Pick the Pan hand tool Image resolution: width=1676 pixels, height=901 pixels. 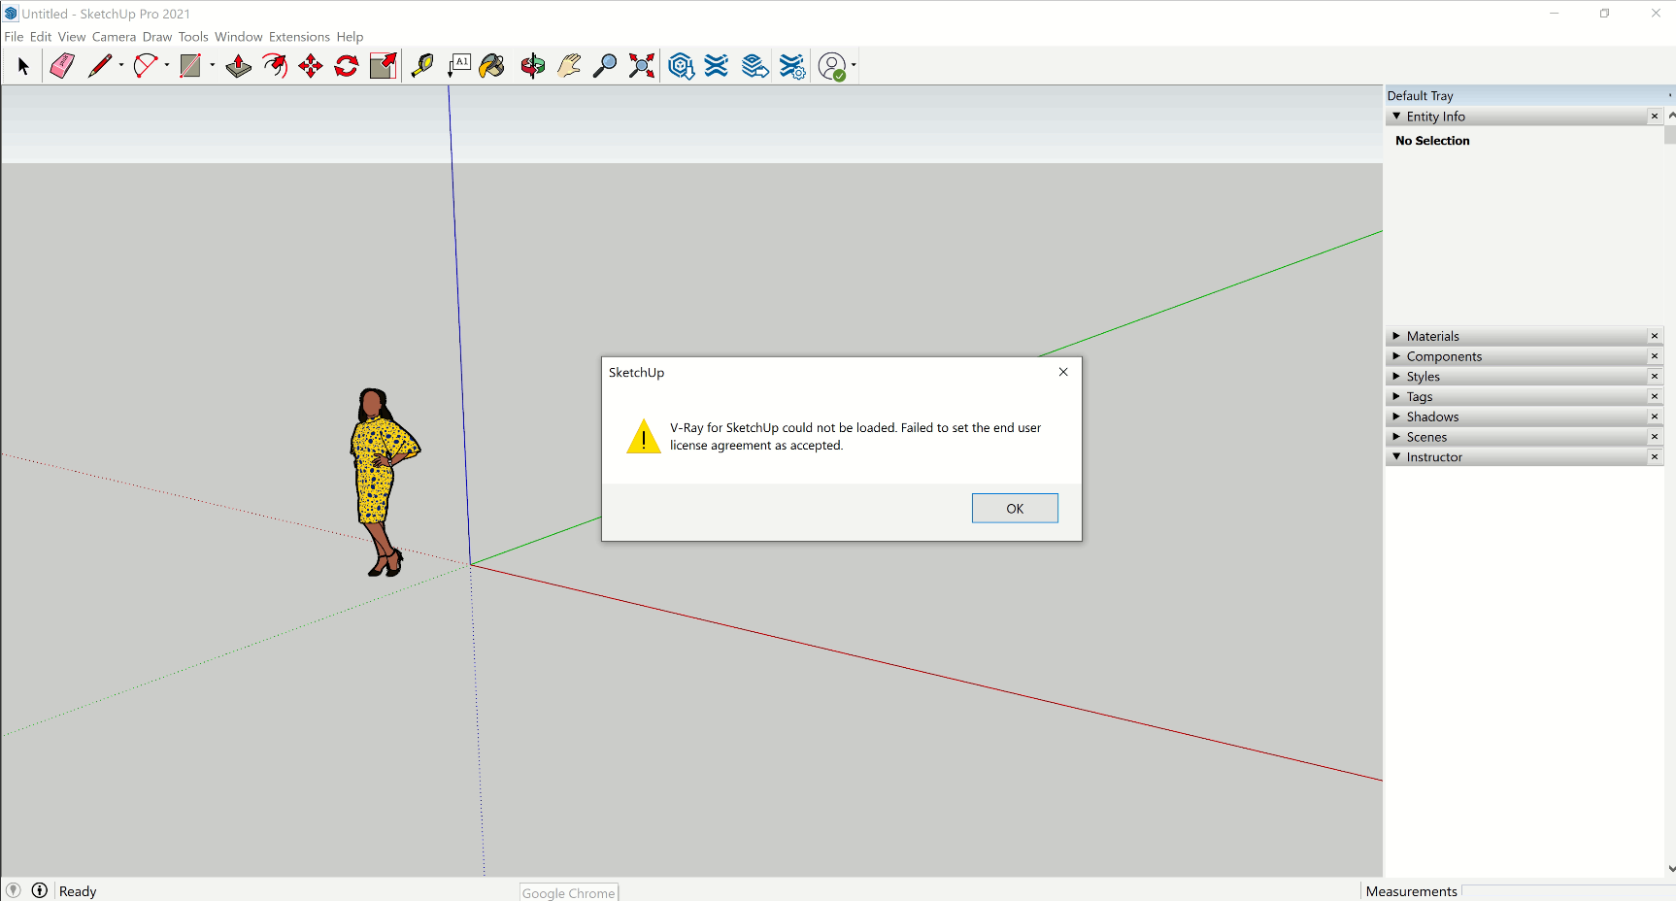click(x=569, y=66)
